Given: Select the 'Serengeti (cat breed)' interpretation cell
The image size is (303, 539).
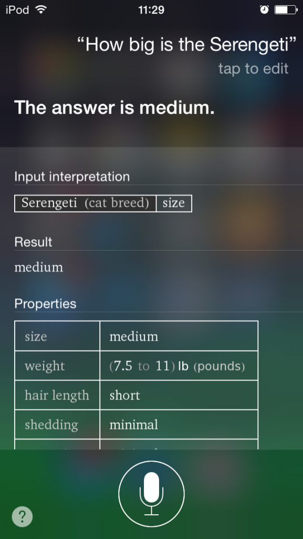Looking at the screenshot, I should (85, 203).
